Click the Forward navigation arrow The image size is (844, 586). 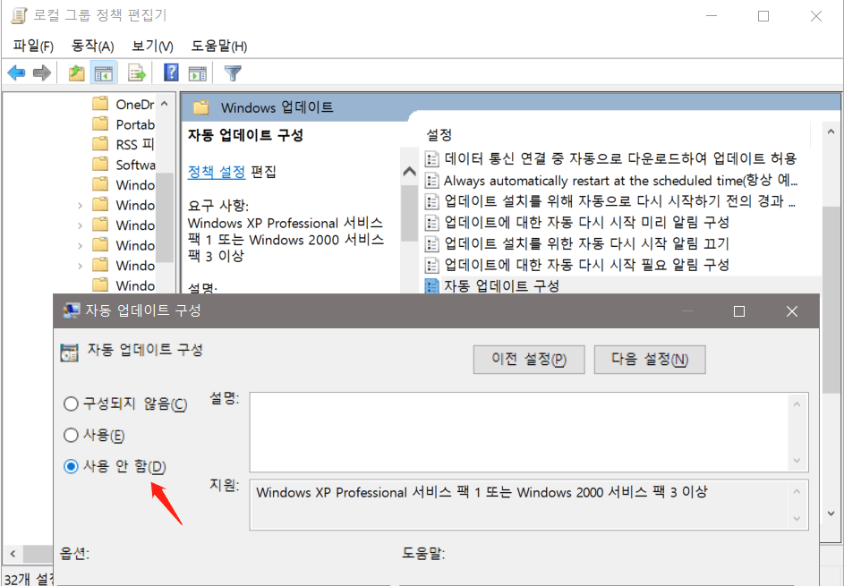tap(41, 72)
